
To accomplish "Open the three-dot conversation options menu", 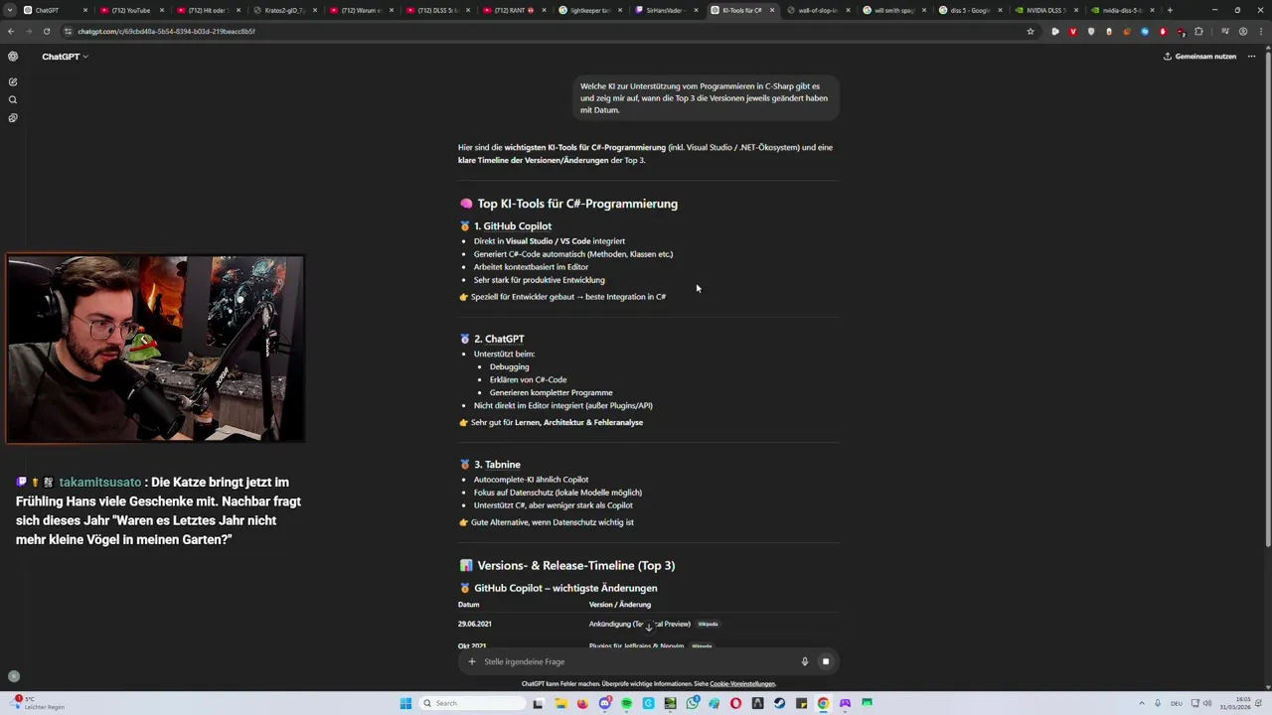I will [x=1251, y=57].
